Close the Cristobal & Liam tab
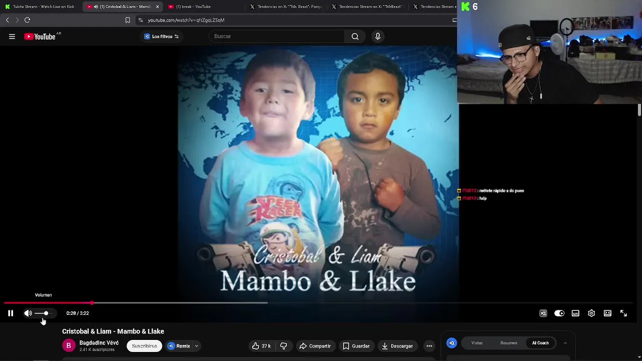The height and width of the screenshot is (361, 642). click(157, 7)
